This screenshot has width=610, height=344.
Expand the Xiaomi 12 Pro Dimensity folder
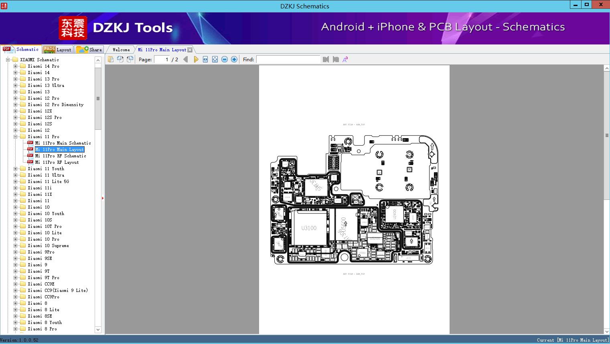coord(15,105)
